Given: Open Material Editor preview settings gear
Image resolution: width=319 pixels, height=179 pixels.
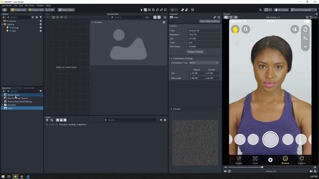Looking at the screenshot, I should click(x=164, y=22).
